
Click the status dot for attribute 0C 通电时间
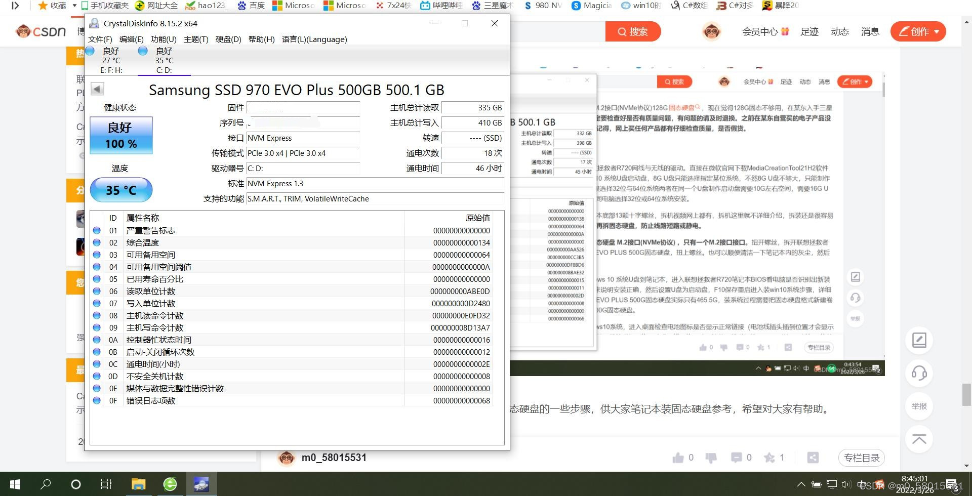tap(97, 364)
